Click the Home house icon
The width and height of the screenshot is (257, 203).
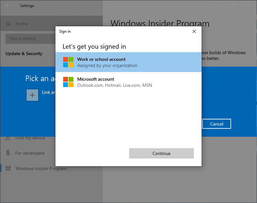click(x=8, y=24)
